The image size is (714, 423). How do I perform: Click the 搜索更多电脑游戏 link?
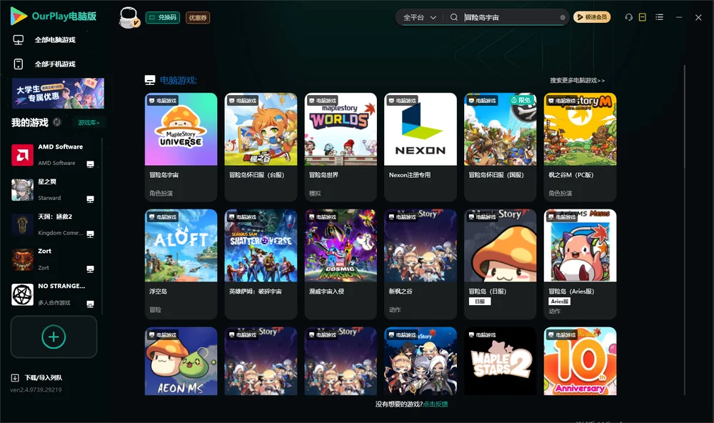tap(577, 81)
